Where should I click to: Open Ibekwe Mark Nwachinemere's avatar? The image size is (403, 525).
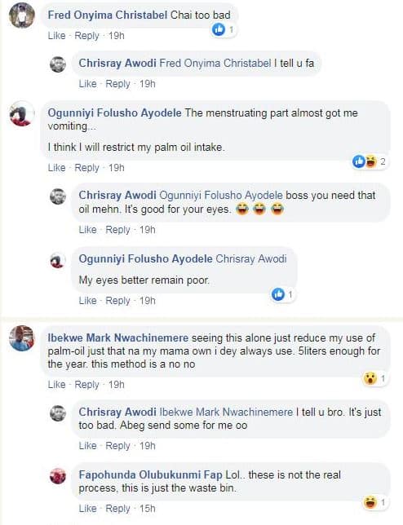[x=22, y=338]
